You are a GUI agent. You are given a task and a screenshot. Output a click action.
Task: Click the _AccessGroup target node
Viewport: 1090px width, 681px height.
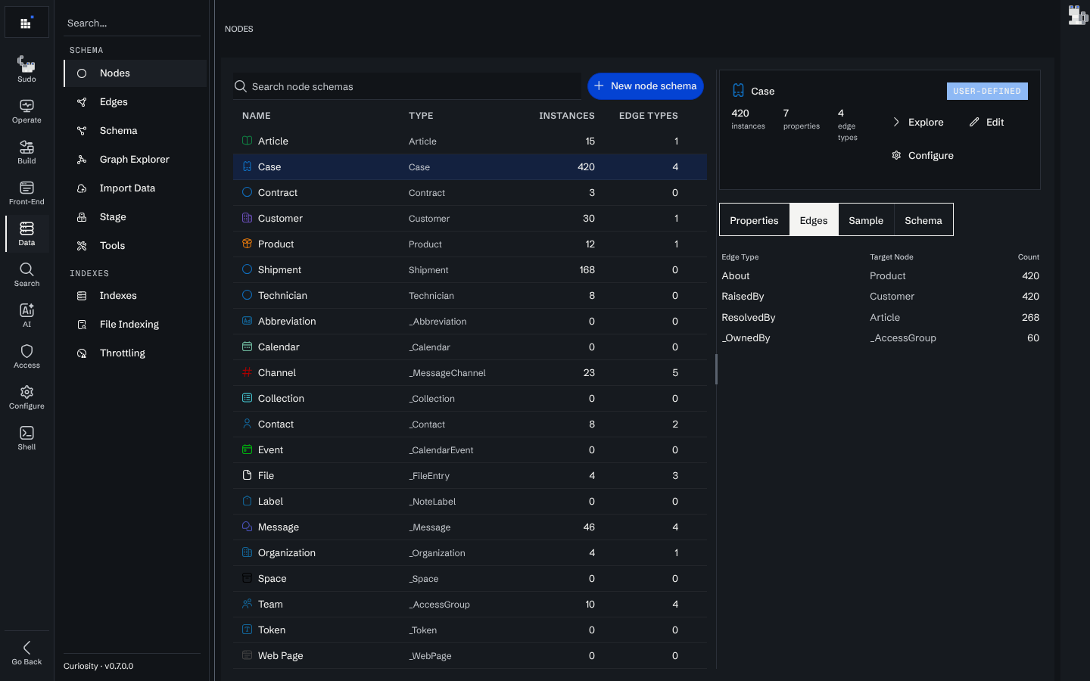[903, 338]
